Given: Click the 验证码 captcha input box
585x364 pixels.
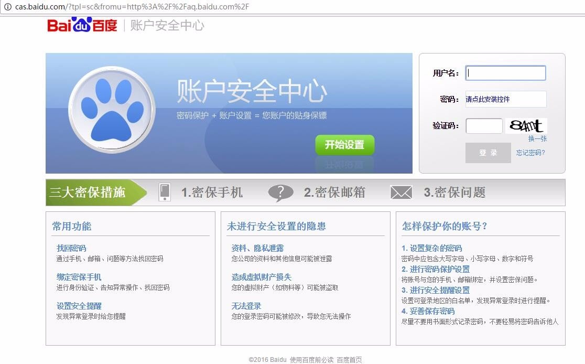Looking at the screenshot, I should (x=483, y=125).
